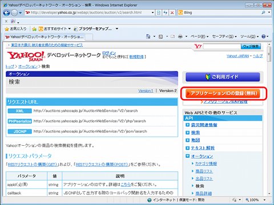The image size is (274, 205).
Task: Click the red Stop loading X icon
Action: [172, 13]
